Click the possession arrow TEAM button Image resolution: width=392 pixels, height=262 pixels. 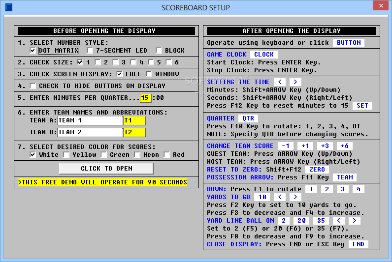[x=345, y=177]
